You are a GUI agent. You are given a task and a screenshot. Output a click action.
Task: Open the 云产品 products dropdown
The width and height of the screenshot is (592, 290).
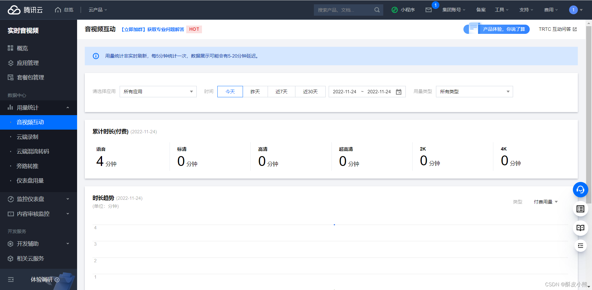point(98,10)
